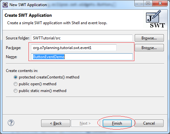Maximize the New SWT Application dialog
The width and height of the screenshot is (170, 134).
148,4
